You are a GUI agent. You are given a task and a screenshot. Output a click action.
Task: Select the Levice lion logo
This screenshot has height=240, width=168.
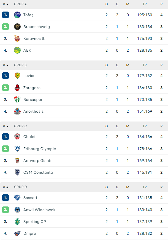(17, 76)
